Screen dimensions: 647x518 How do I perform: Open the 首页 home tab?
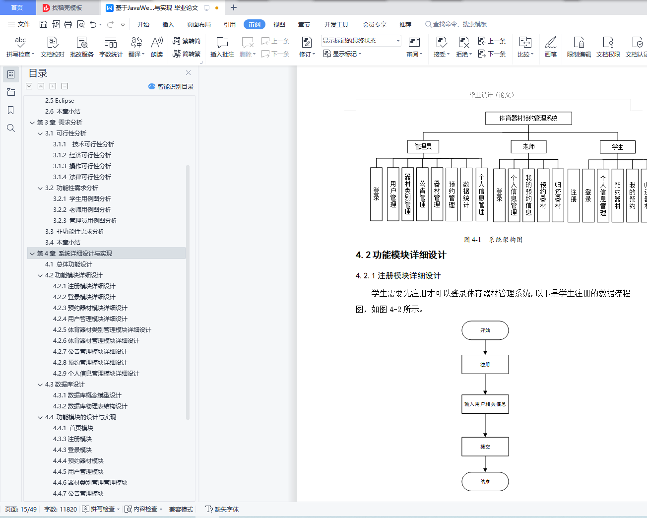17,7
